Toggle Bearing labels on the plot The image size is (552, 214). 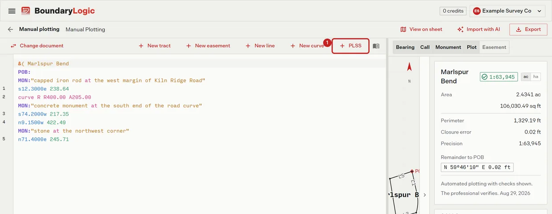click(x=405, y=47)
